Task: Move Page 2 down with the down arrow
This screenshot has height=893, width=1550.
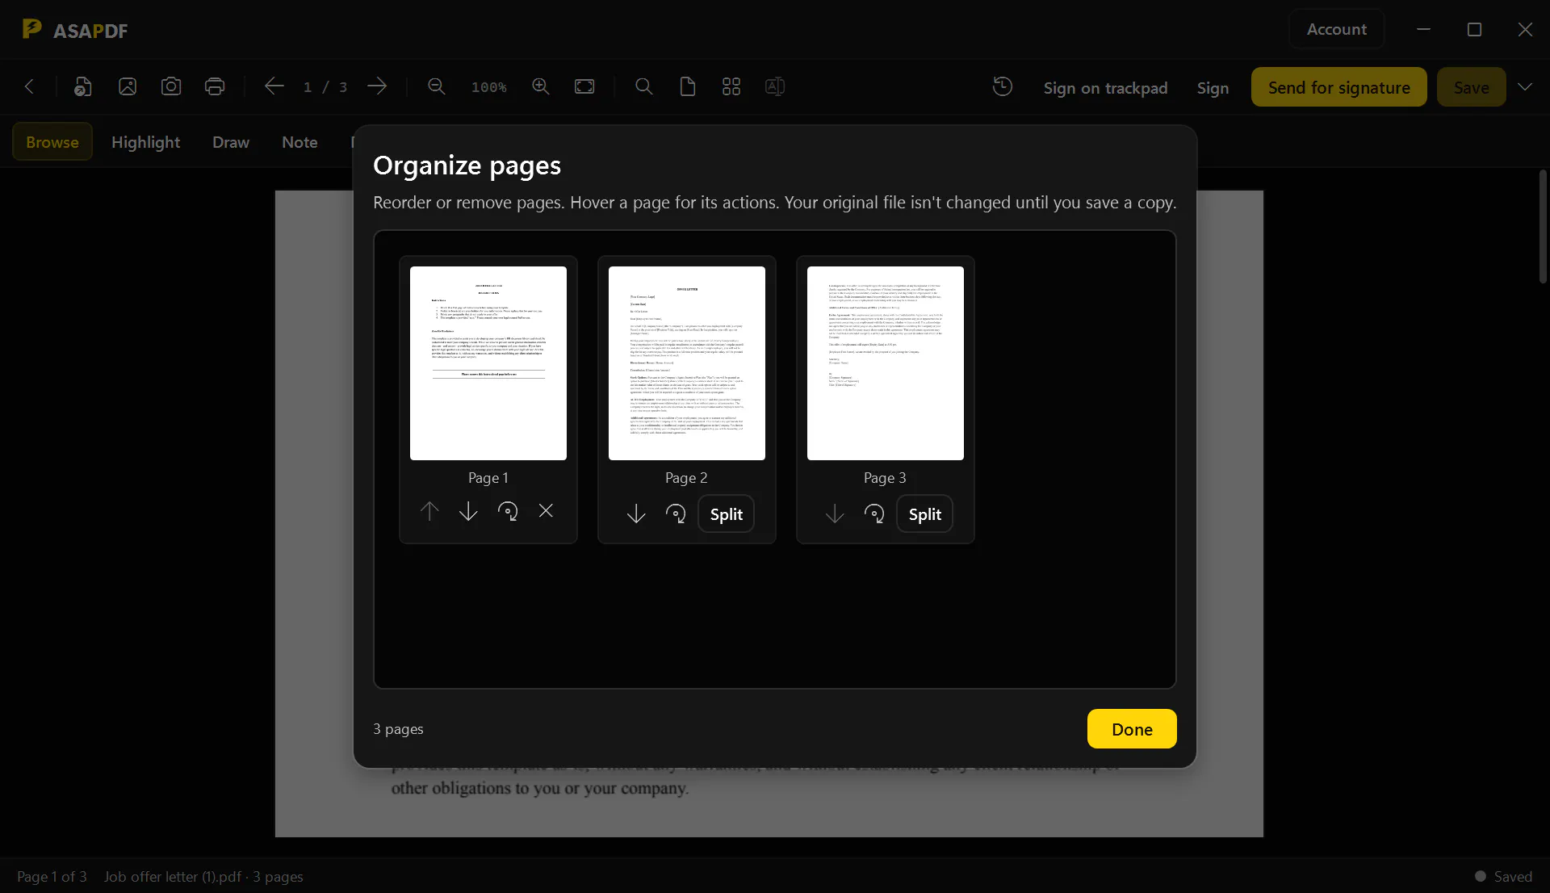Action: coord(636,514)
